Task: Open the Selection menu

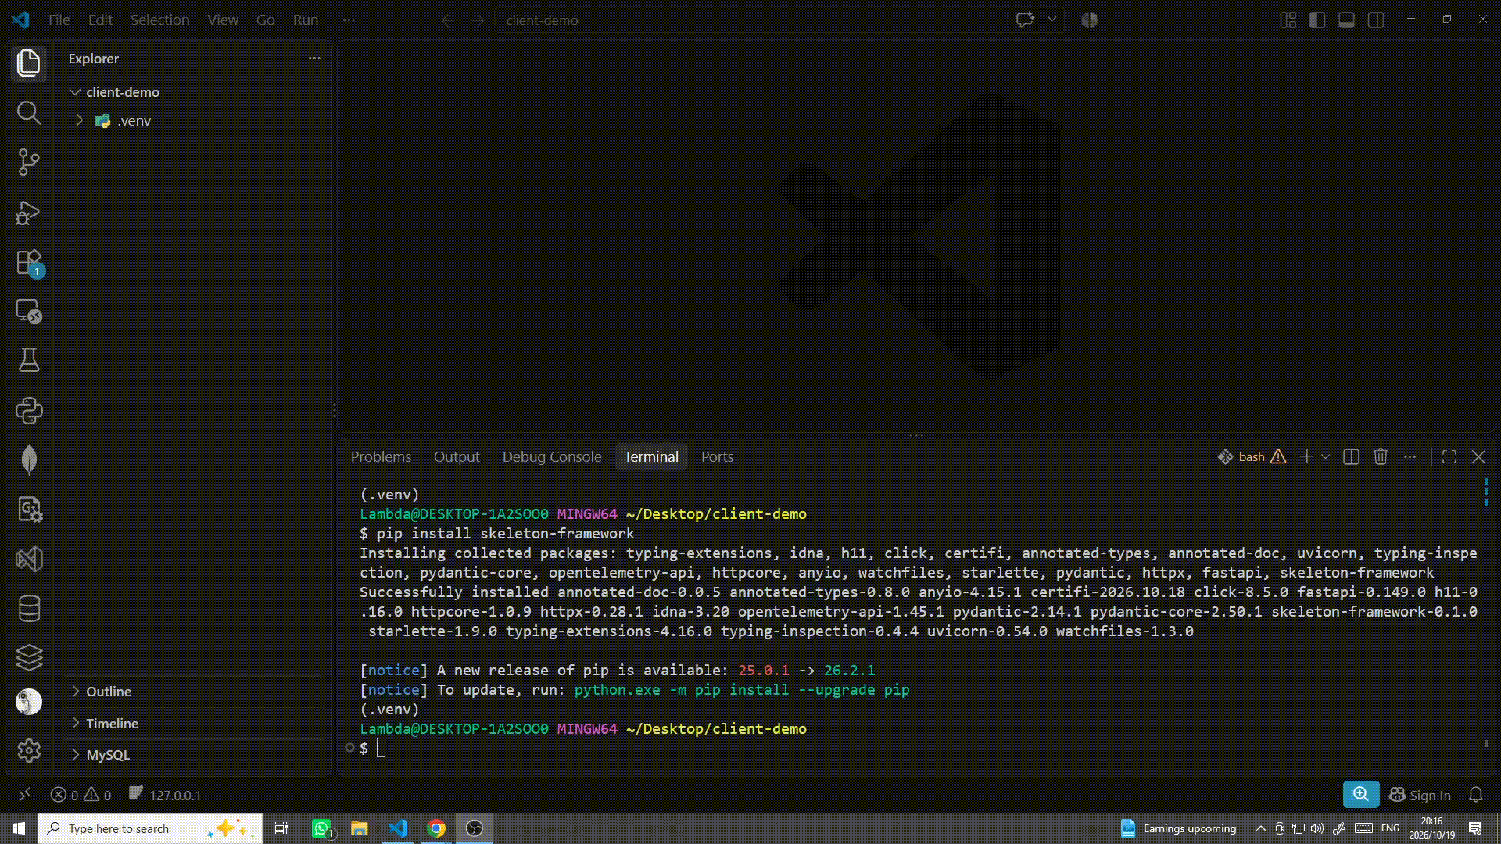Action: 160,20
